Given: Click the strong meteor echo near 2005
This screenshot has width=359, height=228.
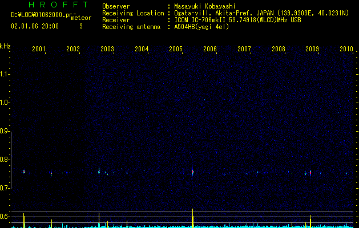Looking at the screenshot, I should tap(192, 172).
